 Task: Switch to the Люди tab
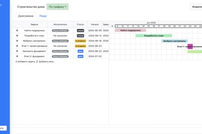click(x=43, y=16)
